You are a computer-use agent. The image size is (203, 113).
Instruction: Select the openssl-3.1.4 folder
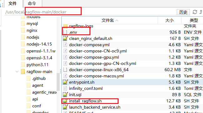pos(39,58)
